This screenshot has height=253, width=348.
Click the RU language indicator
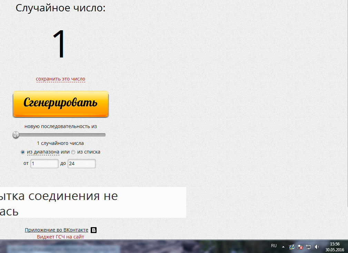pyautogui.click(x=274, y=246)
